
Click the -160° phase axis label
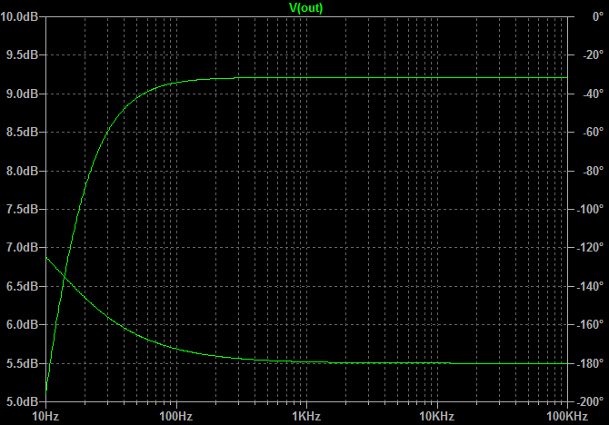[x=590, y=324]
